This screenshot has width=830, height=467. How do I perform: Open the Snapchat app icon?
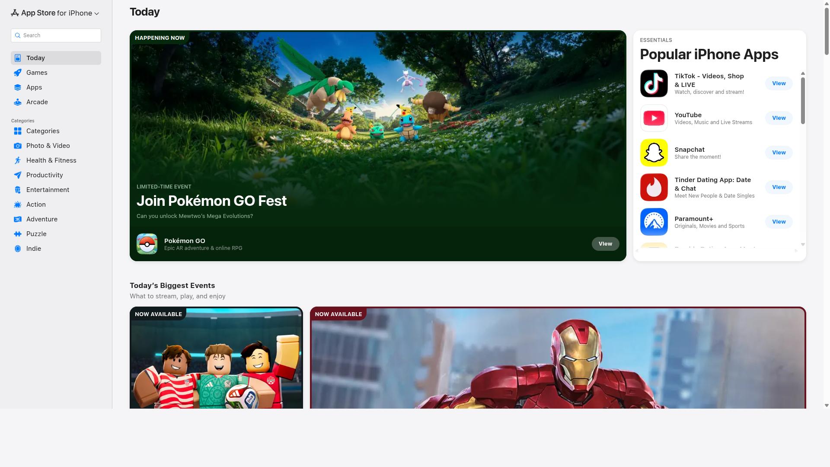pyautogui.click(x=654, y=153)
